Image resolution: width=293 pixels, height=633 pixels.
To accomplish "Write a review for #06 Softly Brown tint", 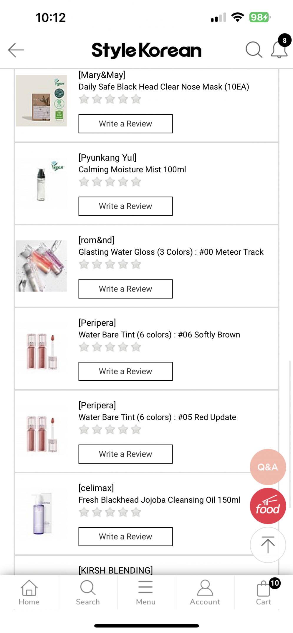I will (x=125, y=372).
